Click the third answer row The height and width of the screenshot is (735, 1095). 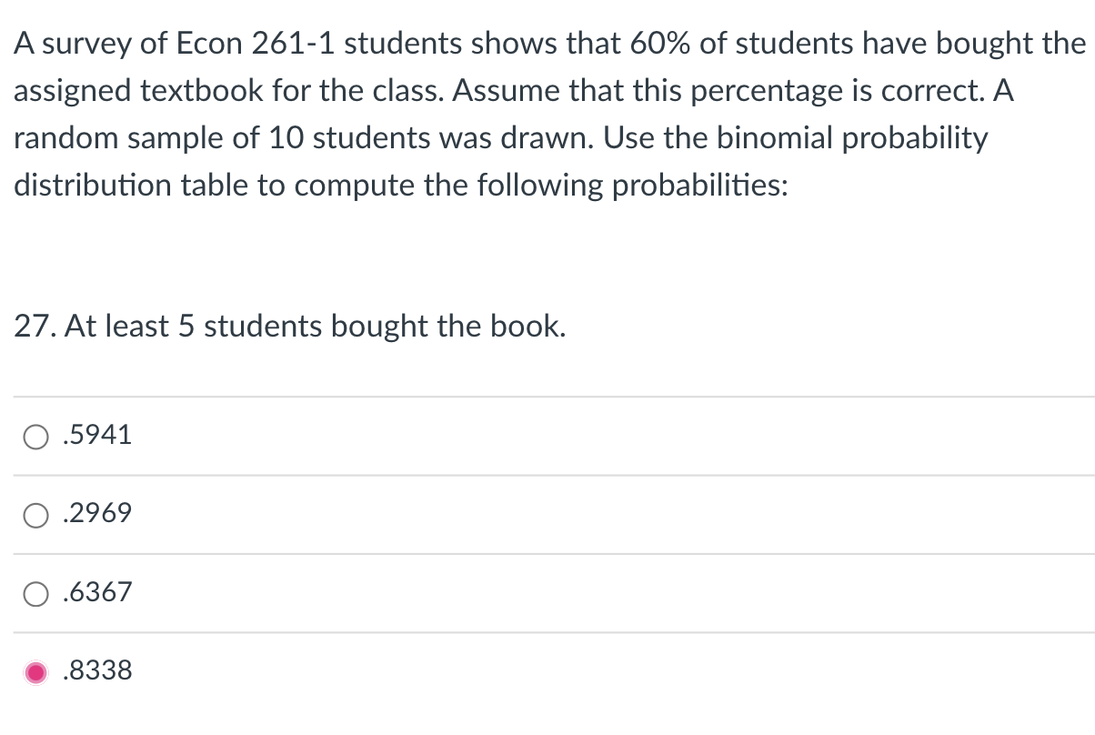(273, 592)
